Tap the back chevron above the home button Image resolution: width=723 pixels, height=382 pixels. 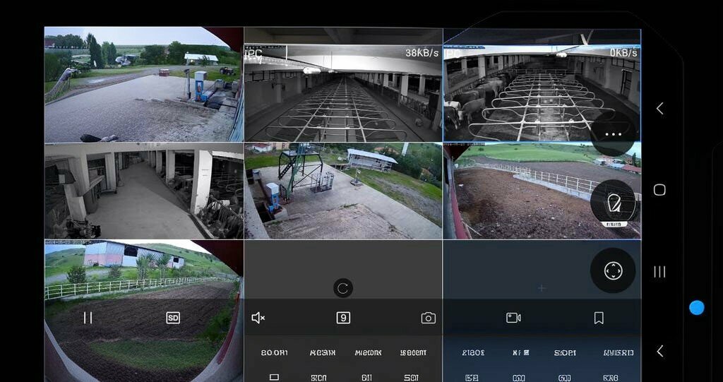[660, 109]
